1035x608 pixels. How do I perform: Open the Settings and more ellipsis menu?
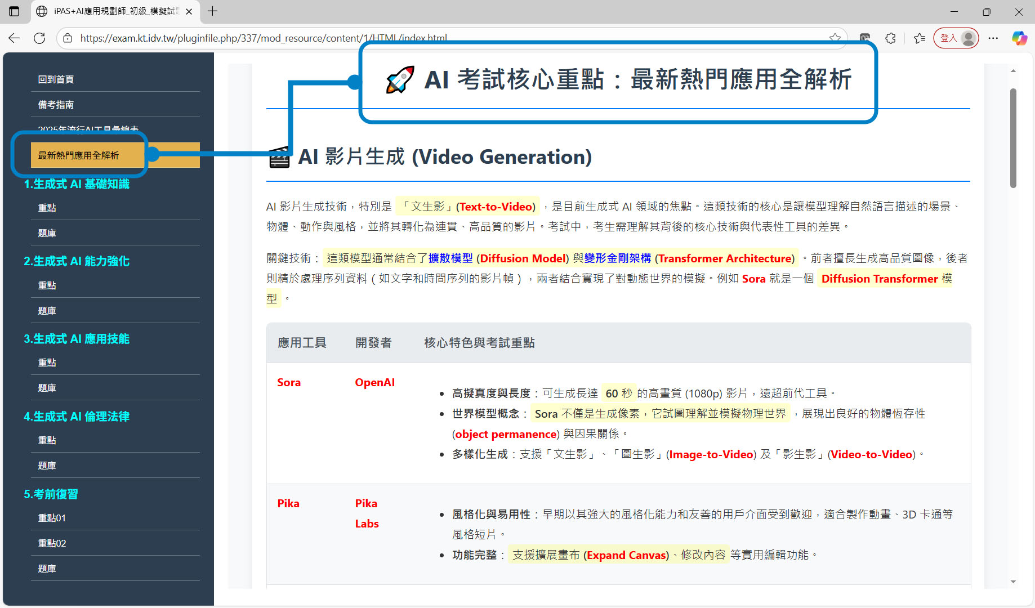[x=993, y=38]
